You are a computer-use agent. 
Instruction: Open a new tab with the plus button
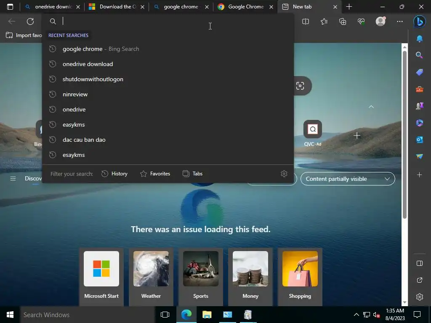pos(349,7)
